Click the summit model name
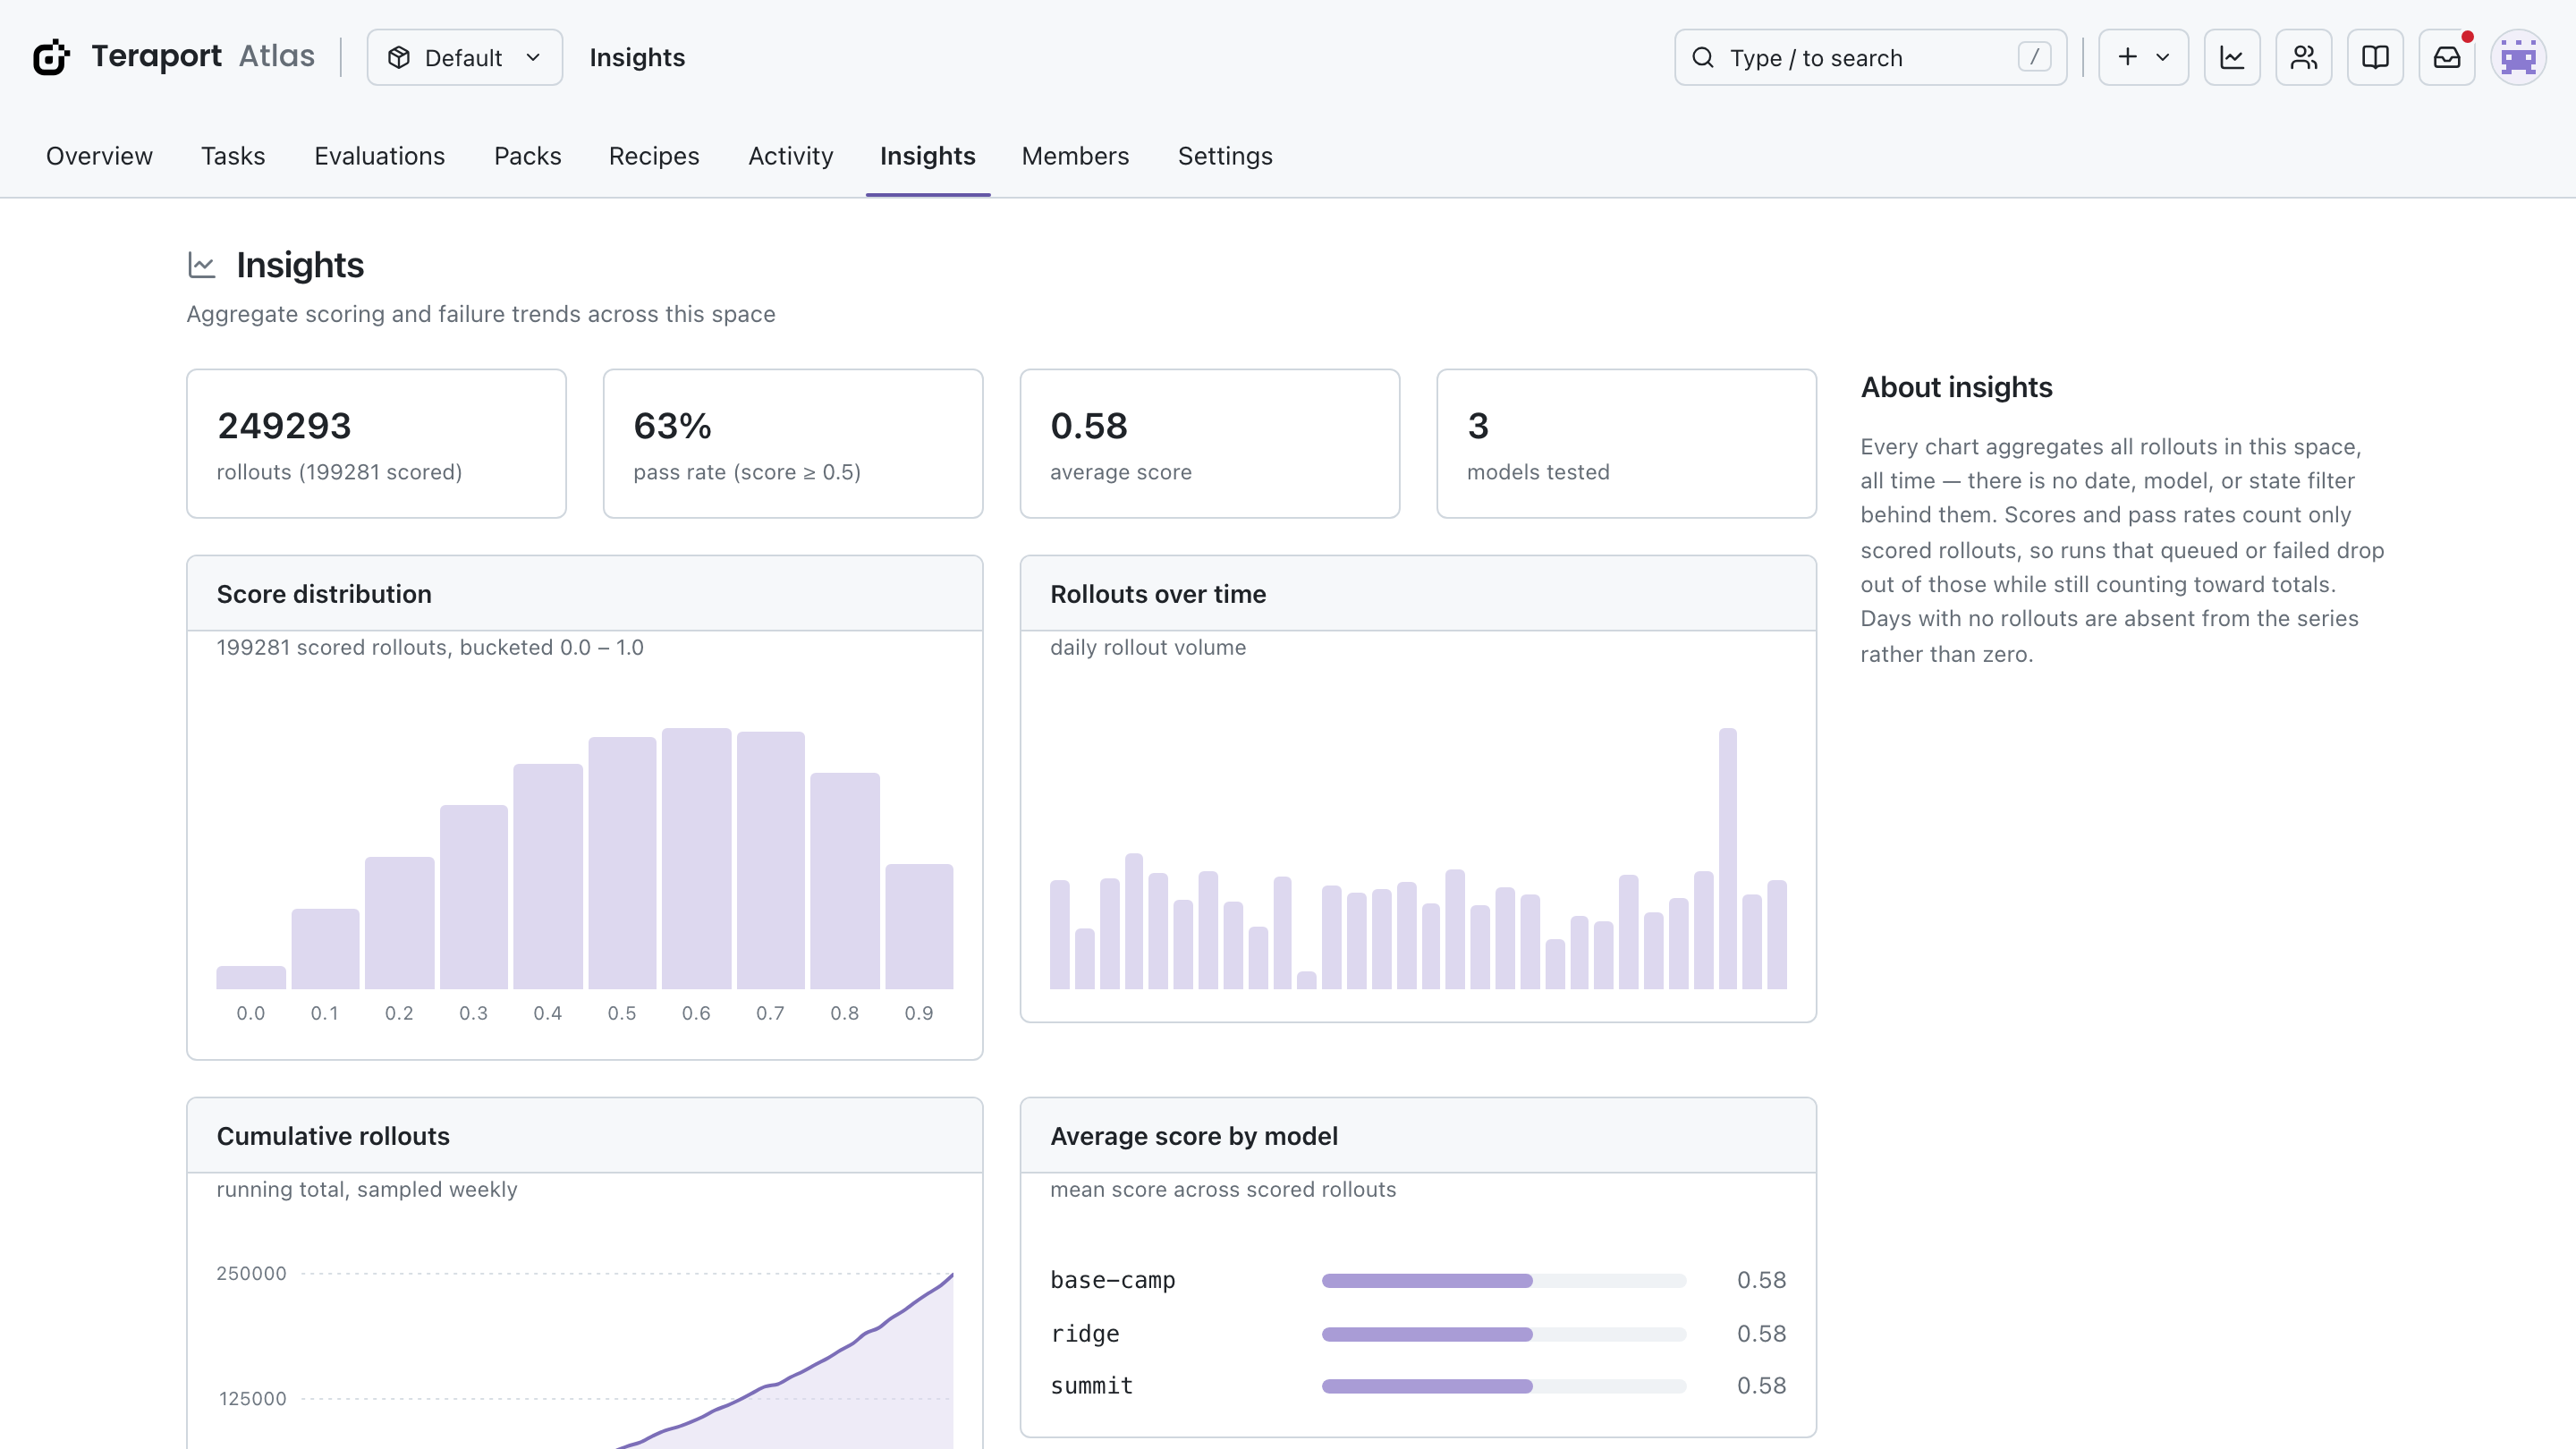 click(1091, 1386)
